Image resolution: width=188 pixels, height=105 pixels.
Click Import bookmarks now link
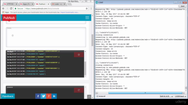pos(70,12)
